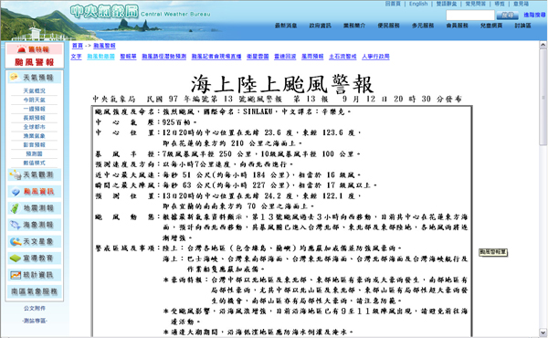The height and width of the screenshot is (338, 548).
Task: Click the 回首頁 link at top
Action: tap(393, 4)
